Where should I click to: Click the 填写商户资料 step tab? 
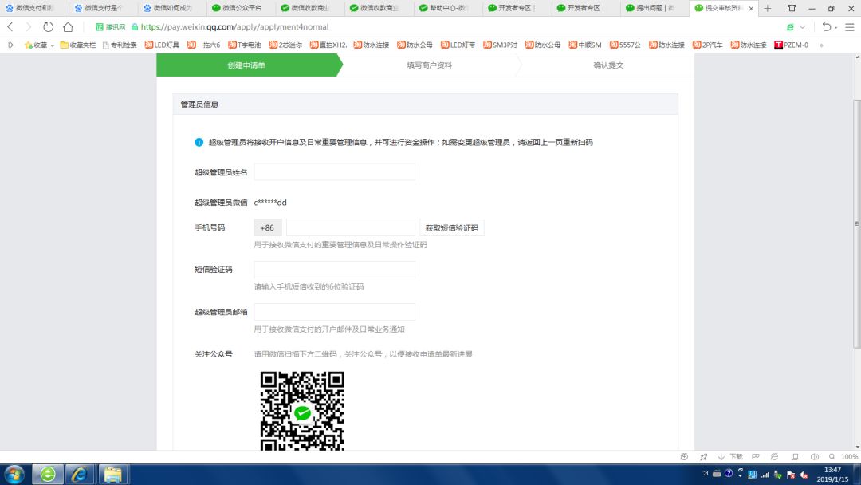pos(430,65)
